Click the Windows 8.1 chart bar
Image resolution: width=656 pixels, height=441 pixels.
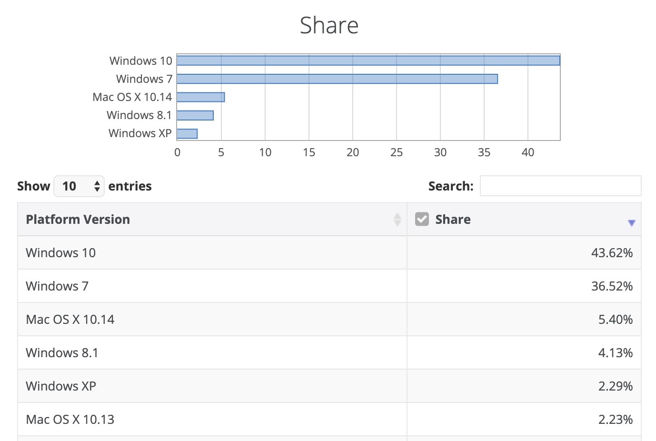(195, 115)
